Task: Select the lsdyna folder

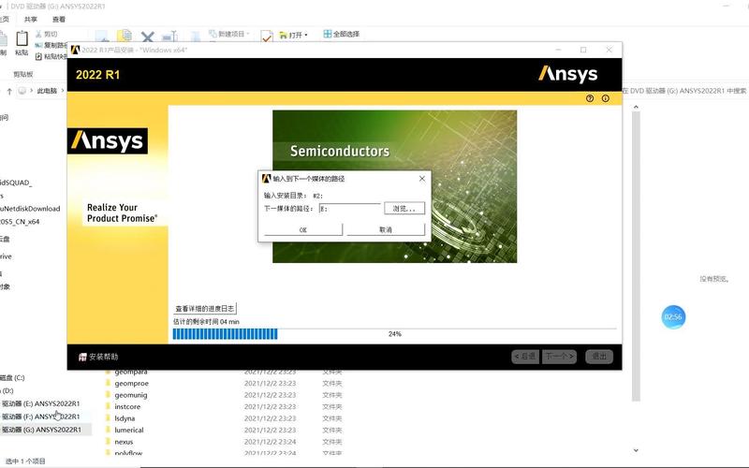Action: (125, 418)
